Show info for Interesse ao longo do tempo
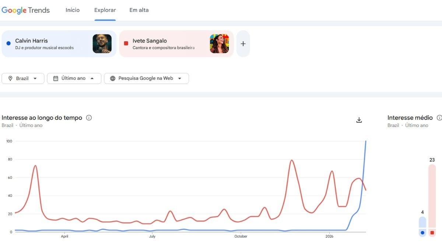This screenshot has width=442, height=248. pyautogui.click(x=89, y=118)
